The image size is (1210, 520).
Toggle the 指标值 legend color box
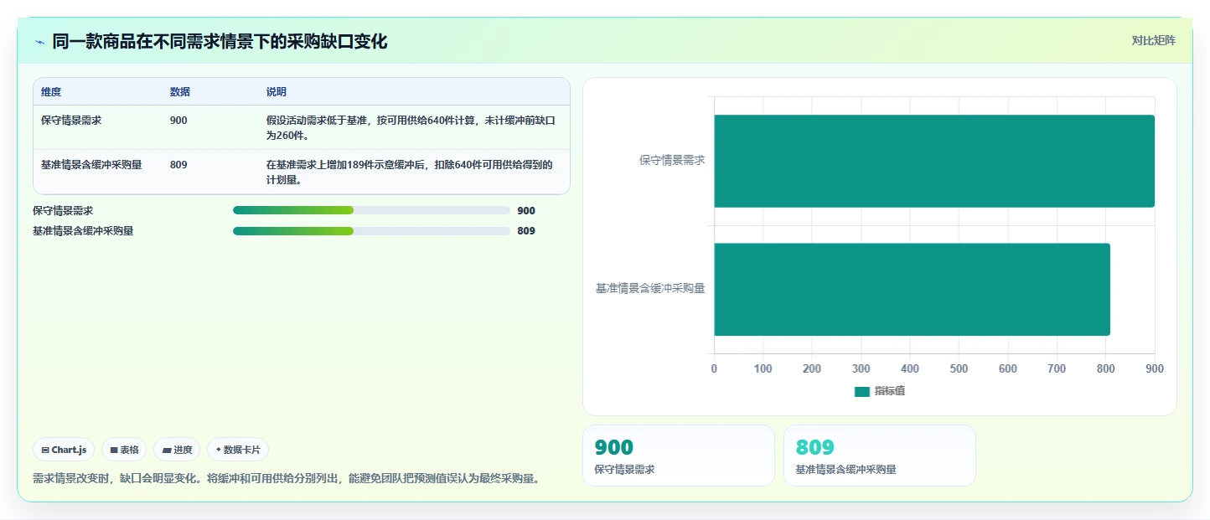[862, 392]
